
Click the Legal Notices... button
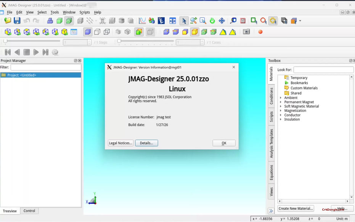pos(120,143)
